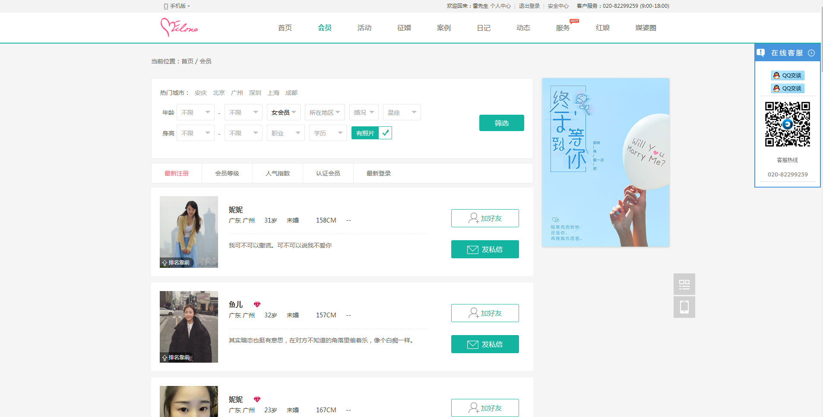Open the 女会员 gender dropdown

point(284,112)
